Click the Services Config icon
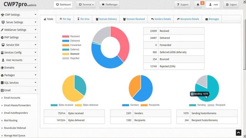The image size is (246, 138). (x=2, y=53)
